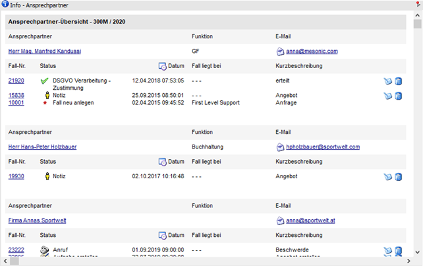
Task: Click the blue cylinder icon for case 23222
Action: tap(398, 251)
